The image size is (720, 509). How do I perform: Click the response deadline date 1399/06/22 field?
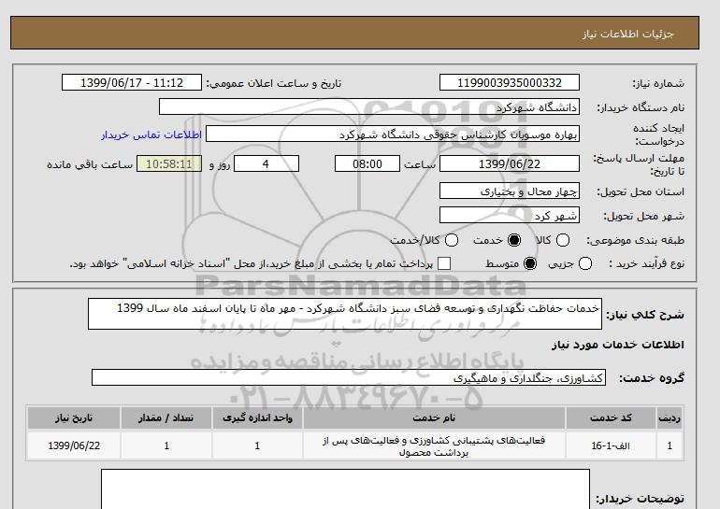click(x=510, y=163)
